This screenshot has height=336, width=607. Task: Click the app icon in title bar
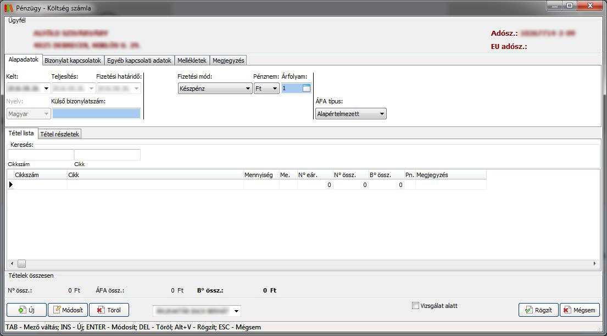pos(8,8)
